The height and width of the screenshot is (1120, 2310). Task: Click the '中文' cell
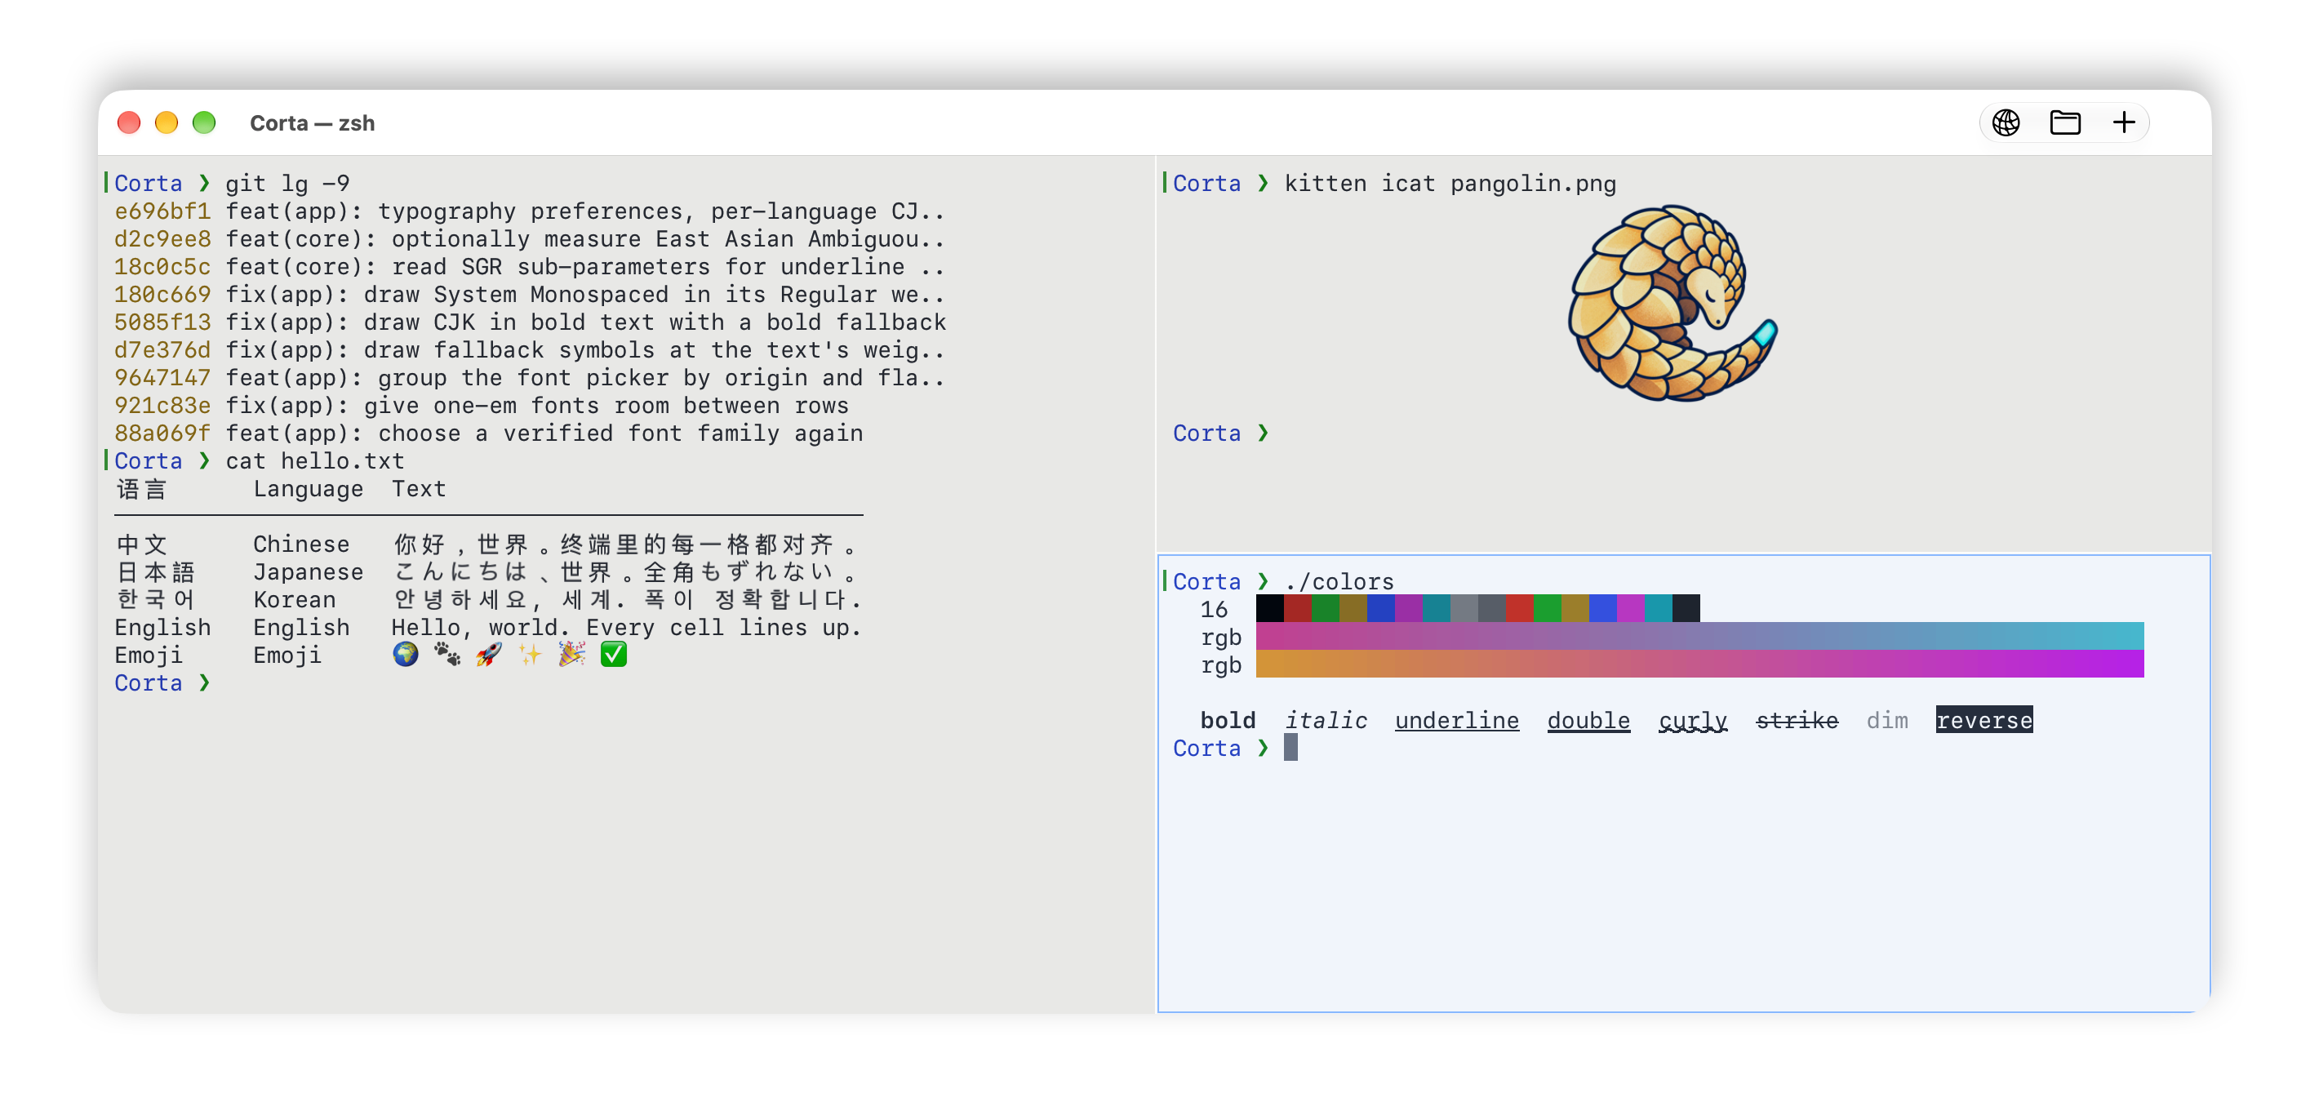coord(142,544)
